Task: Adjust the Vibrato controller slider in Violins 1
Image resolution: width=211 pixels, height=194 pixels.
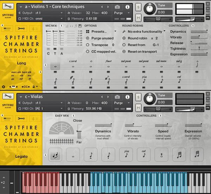Action: click(199, 37)
